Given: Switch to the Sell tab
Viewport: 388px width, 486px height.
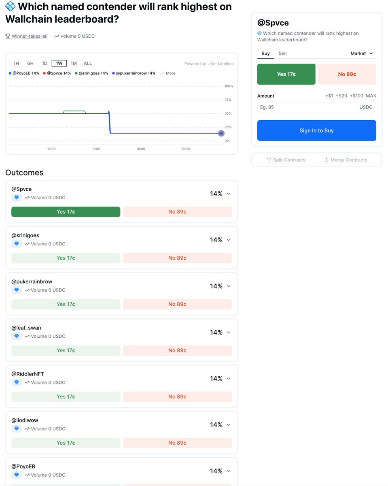Looking at the screenshot, I should click(x=282, y=53).
